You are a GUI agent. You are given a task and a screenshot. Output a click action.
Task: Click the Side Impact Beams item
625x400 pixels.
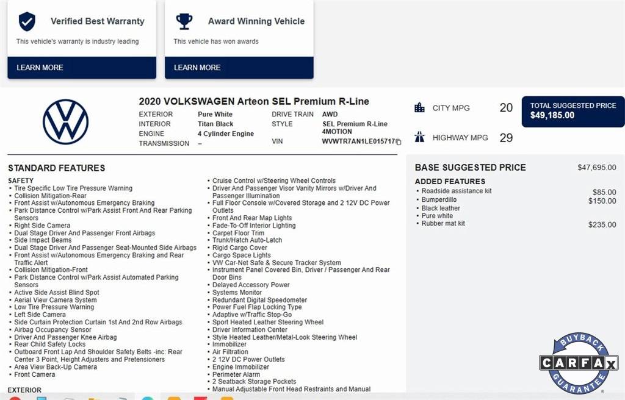(x=43, y=240)
